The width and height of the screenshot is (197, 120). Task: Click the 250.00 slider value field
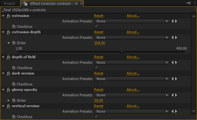99,43
